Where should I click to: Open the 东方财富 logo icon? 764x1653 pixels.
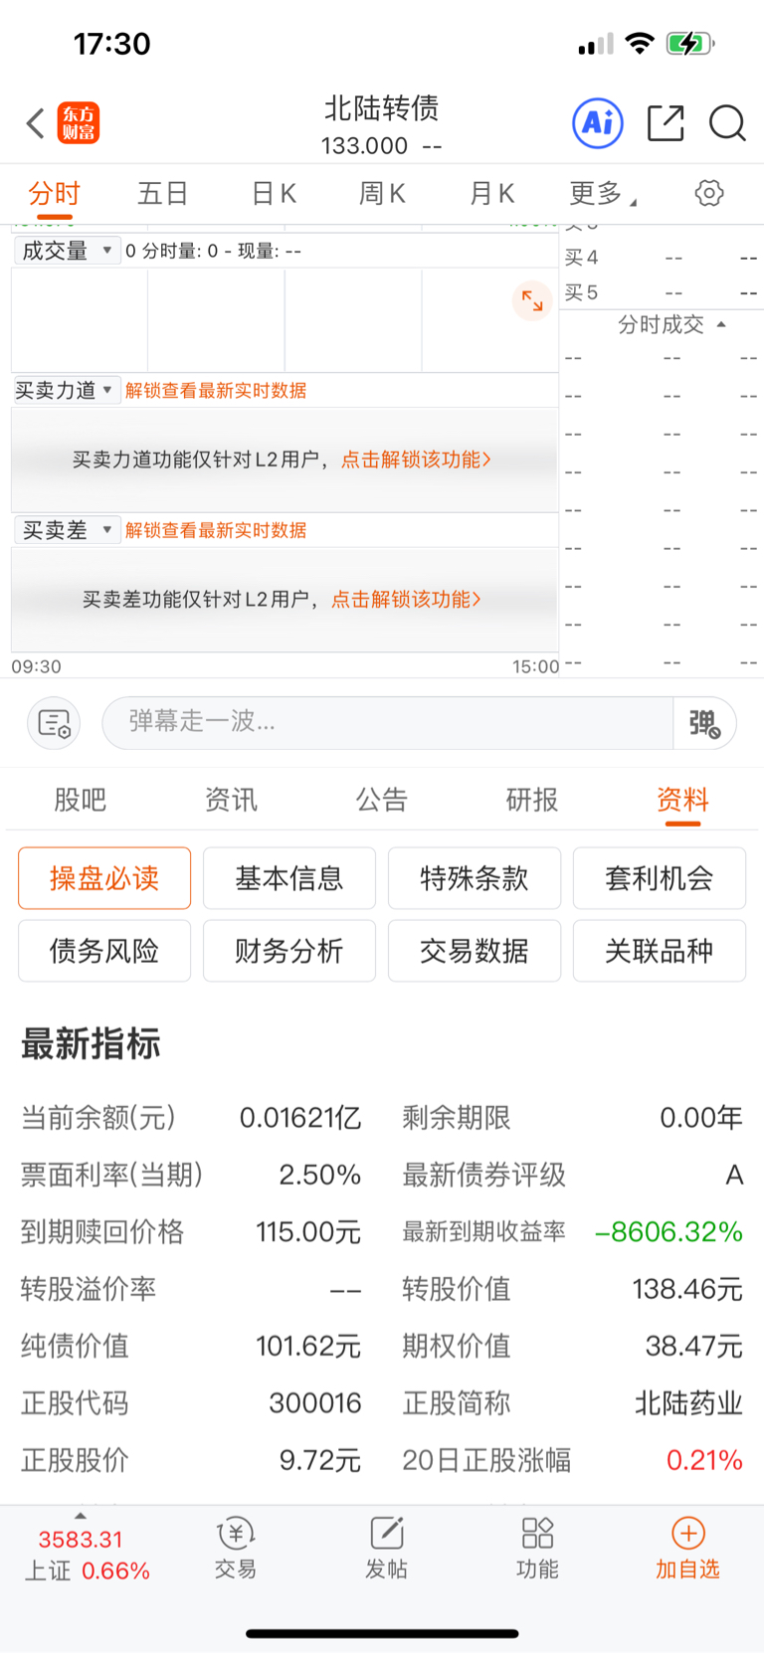tap(79, 123)
